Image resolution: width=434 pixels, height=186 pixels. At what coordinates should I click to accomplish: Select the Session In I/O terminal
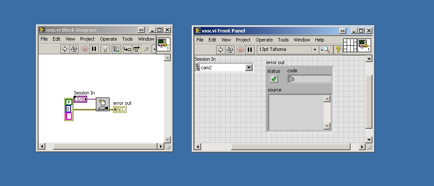pyautogui.click(x=80, y=99)
